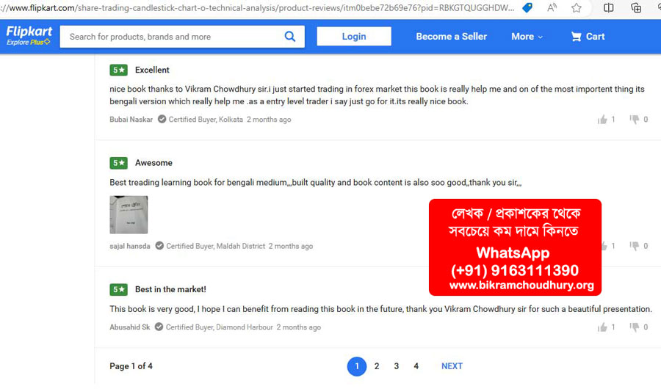Screen dimensions: 661x389
Task: Dislike Bubai Naskar's Excellent review
Action: tap(635, 120)
